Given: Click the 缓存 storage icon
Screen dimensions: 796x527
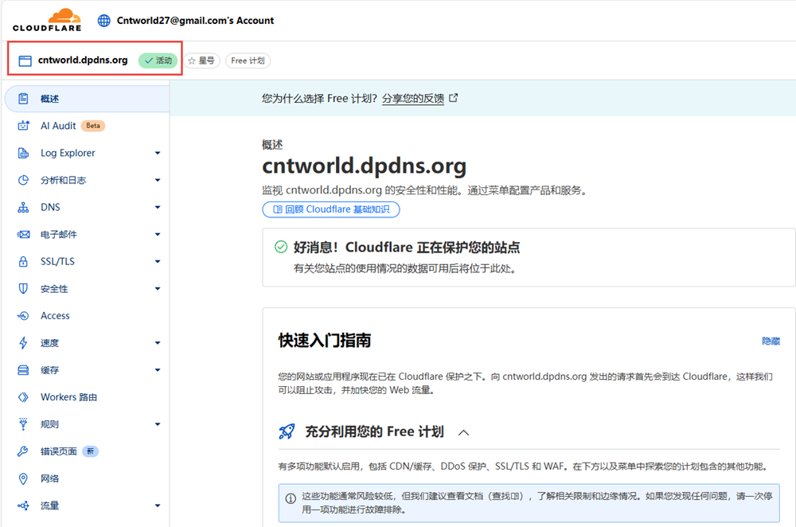Looking at the screenshot, I should [x=23, y=370].
